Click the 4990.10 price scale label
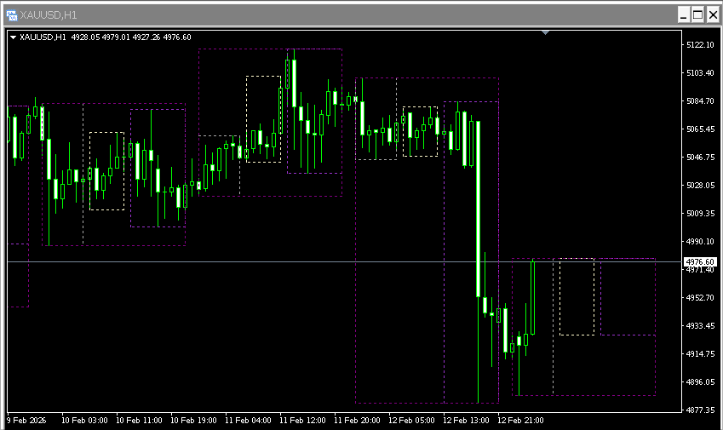 [700, 242]
